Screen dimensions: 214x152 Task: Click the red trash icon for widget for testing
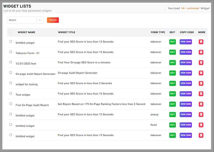201,83
